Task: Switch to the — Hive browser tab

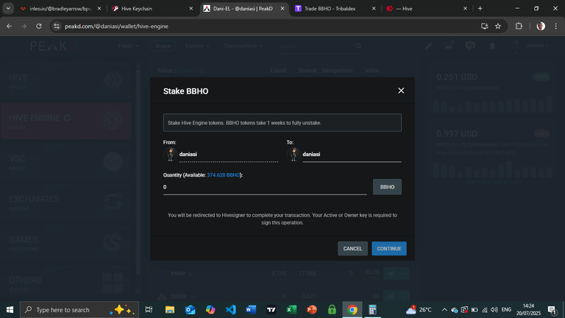Action: click(426, 8)
